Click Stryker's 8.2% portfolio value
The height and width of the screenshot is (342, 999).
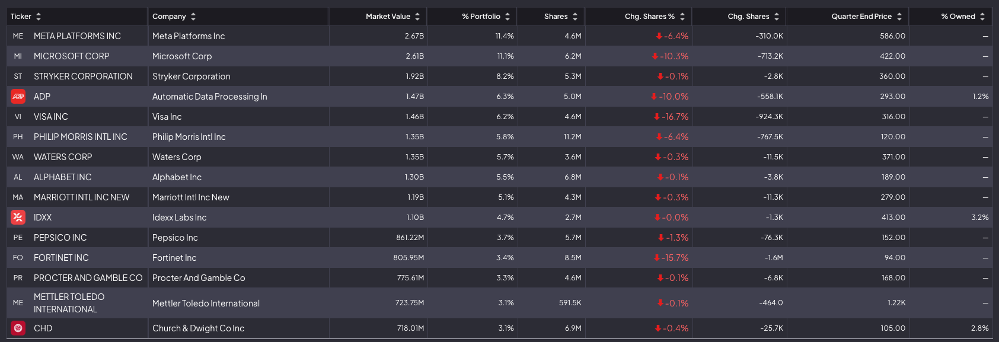(505, 76)
